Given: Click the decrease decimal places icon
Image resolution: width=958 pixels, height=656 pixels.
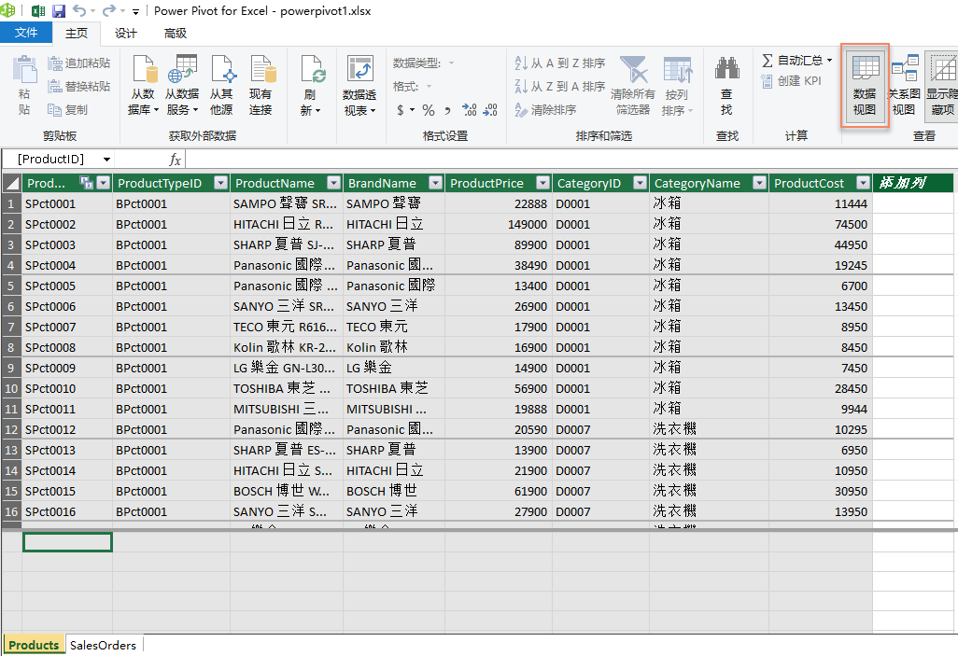Looking at the screenshot, I should [490, 110].
